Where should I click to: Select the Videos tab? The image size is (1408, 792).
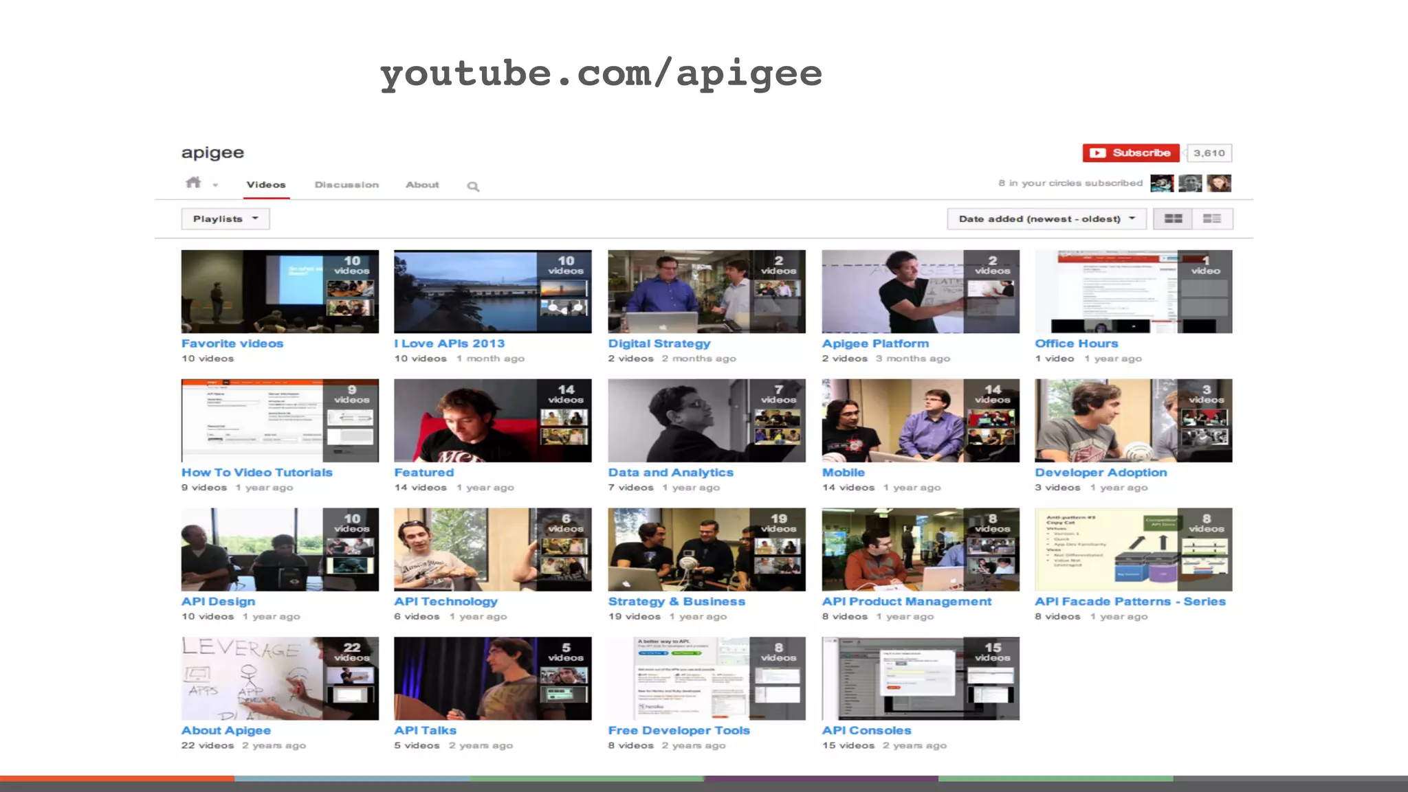pyautogui.click(x=266, y=185)
